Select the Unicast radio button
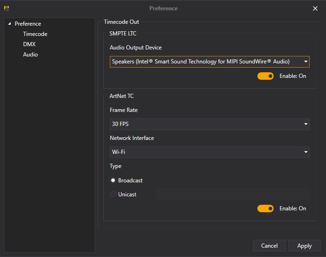This screenshot has width=326, height=257. point(113,194)
